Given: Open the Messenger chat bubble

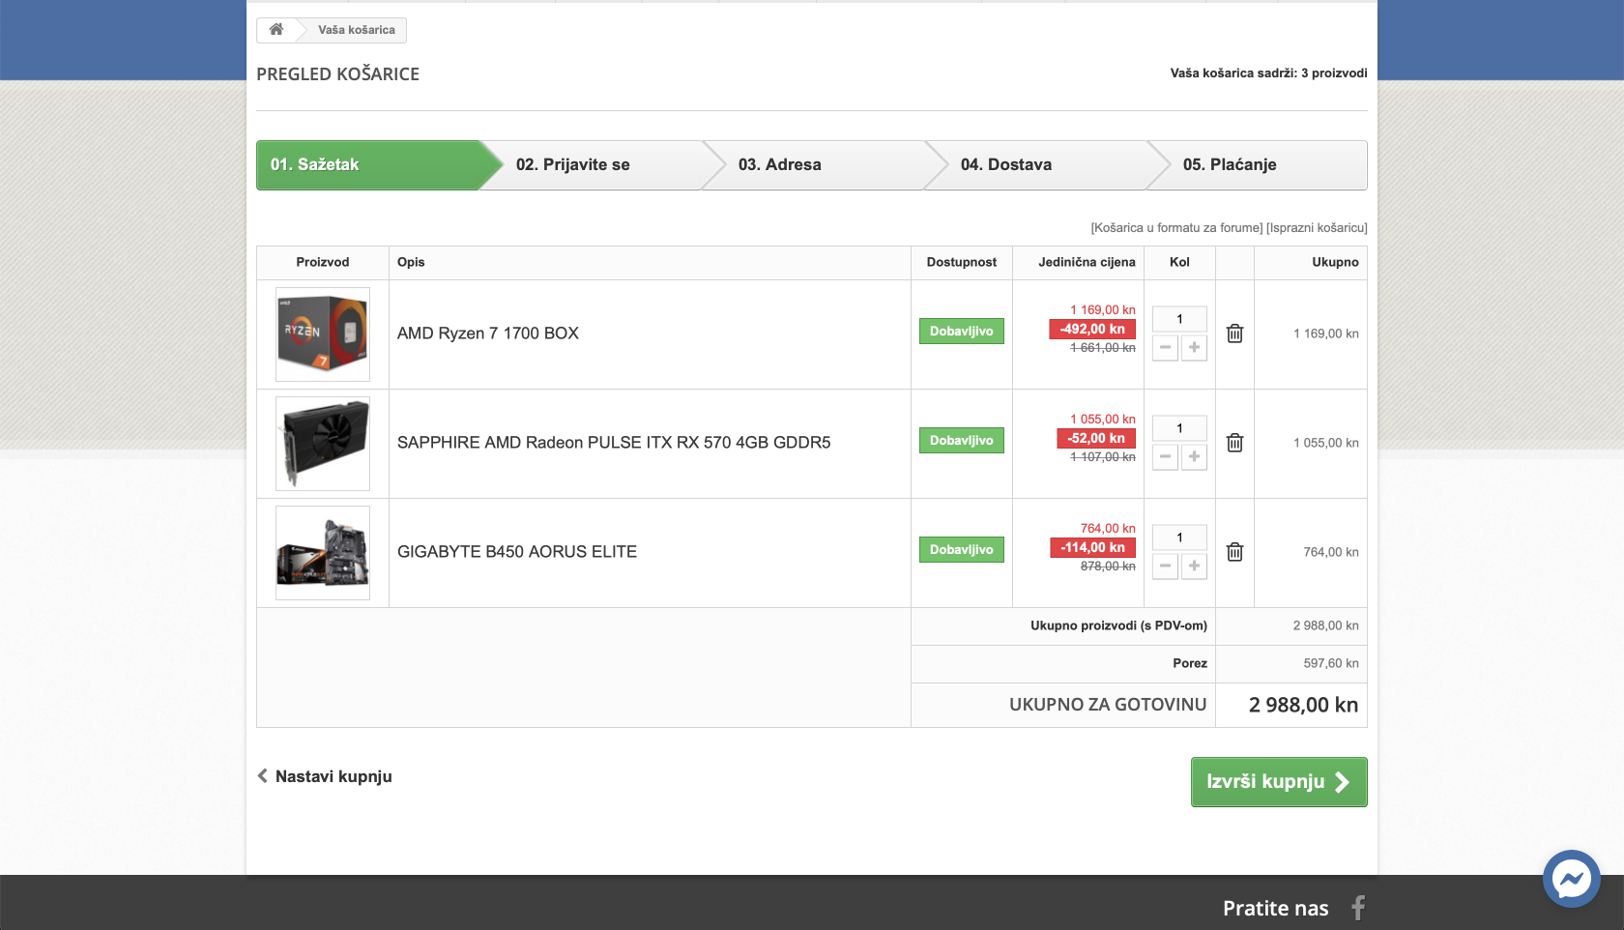Looking at the screenshot, I should tap(1571, 879).
